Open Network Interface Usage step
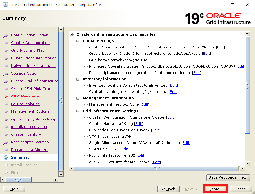 (x=33, y=66)
